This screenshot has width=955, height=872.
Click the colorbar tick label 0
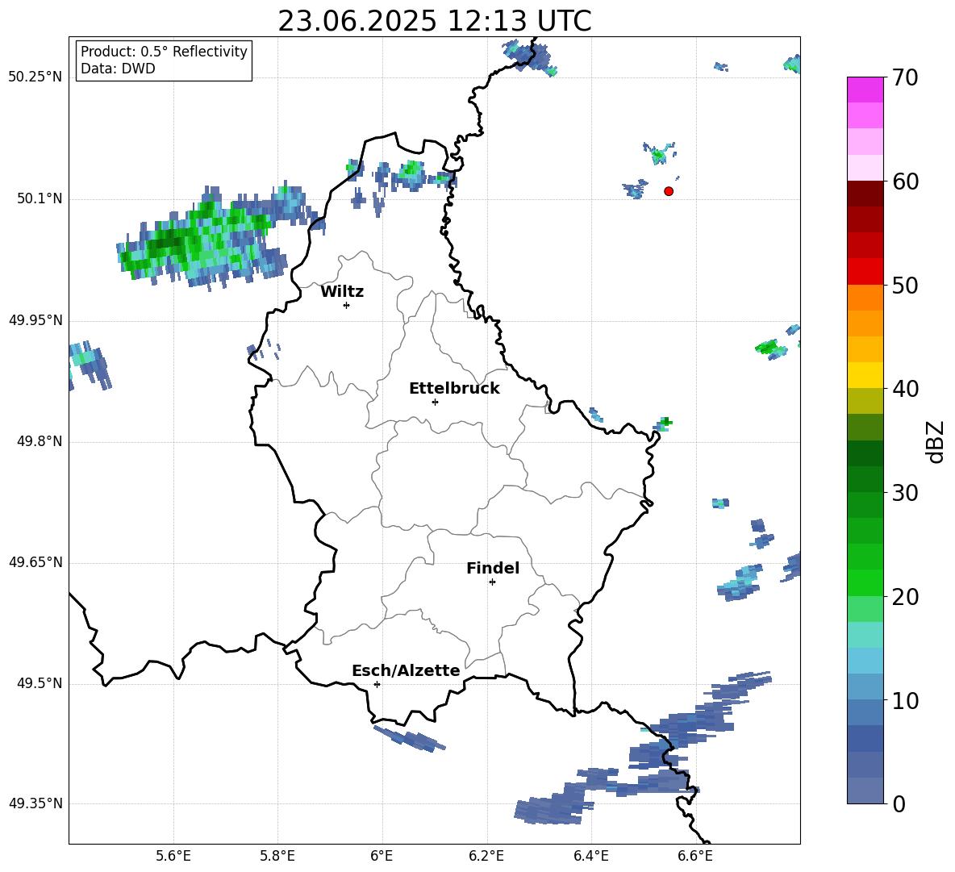(x=899, y=803)
